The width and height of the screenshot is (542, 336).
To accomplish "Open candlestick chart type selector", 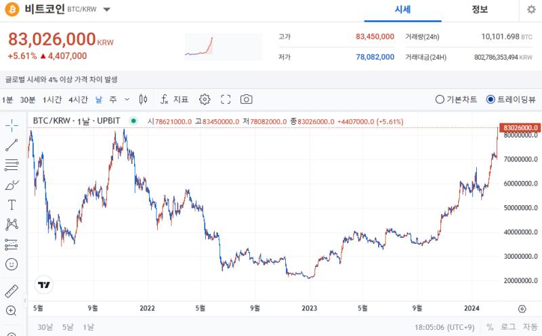I will click(143, 100).
